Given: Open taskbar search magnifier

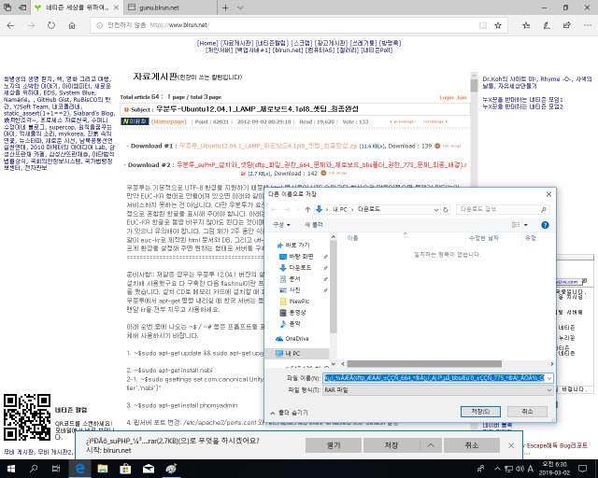Looking at the screenshot, I should 34,469.
